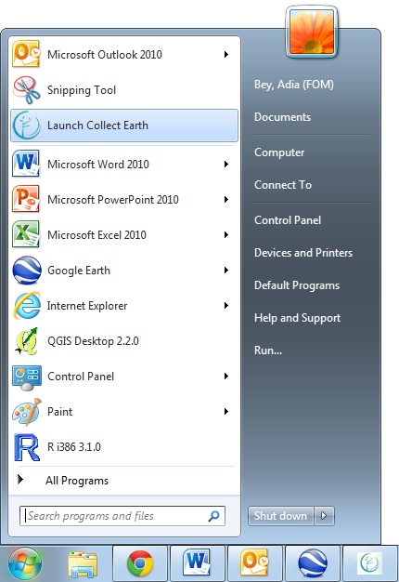Focus the Search programs and files box
Screen dimensions: 399x582
tap(122, 516)
